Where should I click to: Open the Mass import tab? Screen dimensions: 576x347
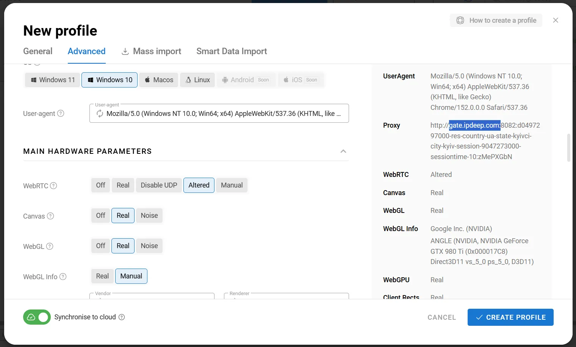point(151,51)
